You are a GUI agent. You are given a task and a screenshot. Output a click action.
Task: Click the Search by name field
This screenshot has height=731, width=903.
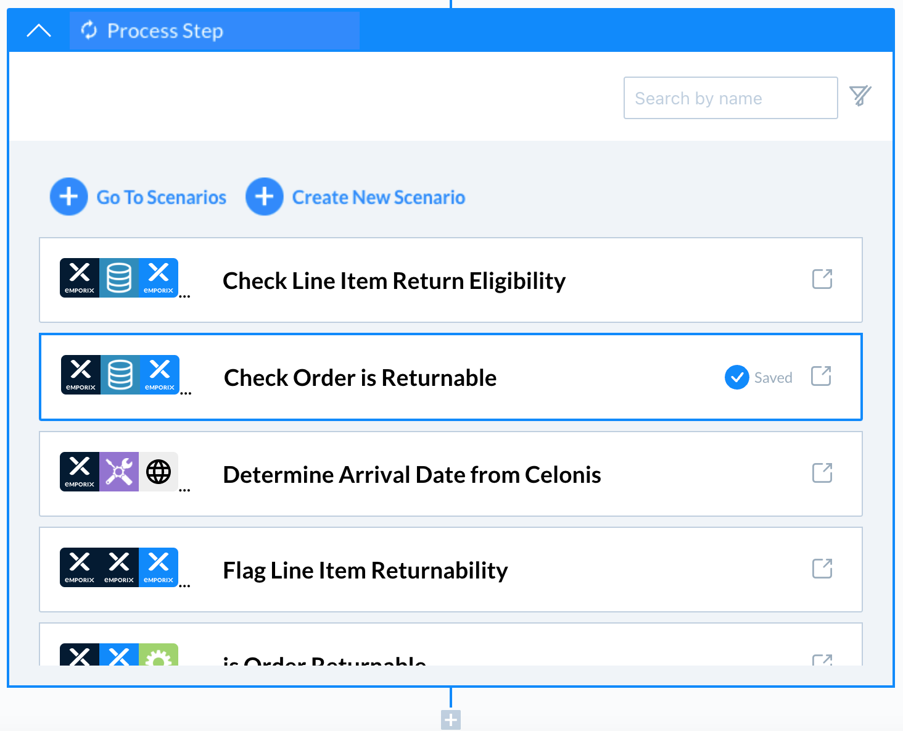[x=730, y=98]
